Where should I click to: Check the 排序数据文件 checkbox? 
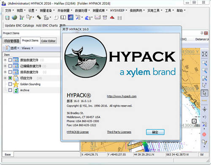point(10,72)
